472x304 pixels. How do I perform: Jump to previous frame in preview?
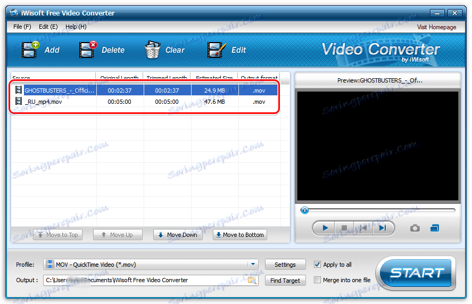click(363, 228)
